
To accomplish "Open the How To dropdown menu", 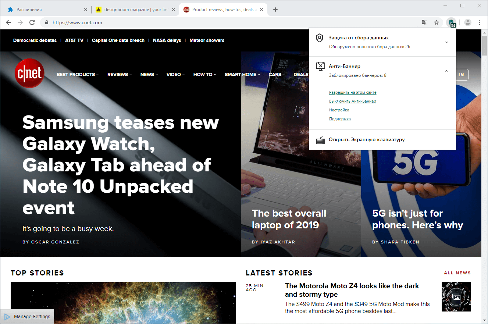I will click(205, 75).
